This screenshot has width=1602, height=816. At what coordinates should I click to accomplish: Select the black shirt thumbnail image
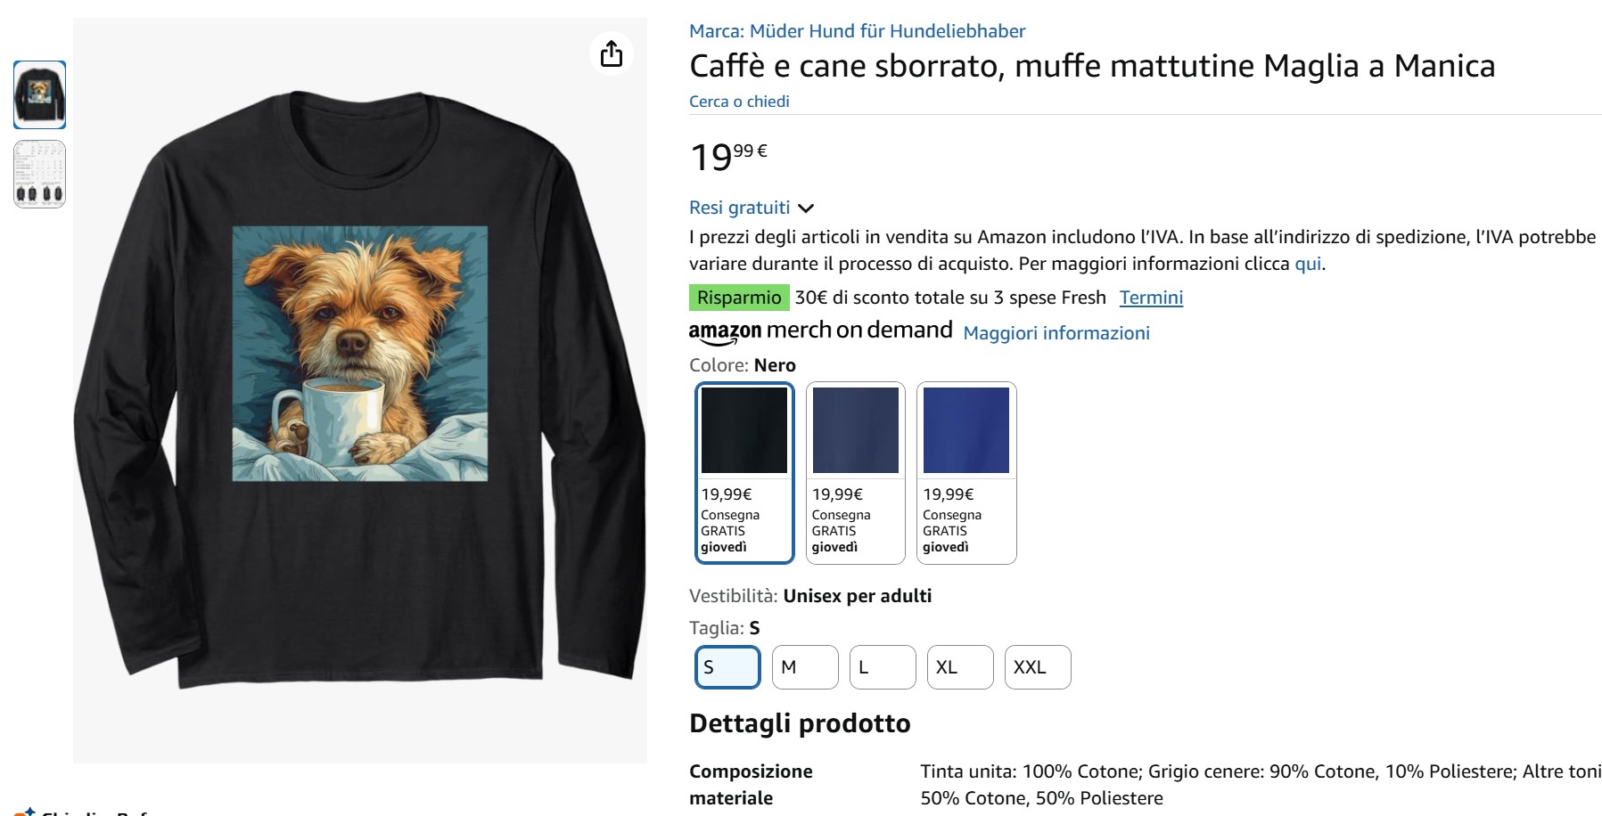pyautogui.click(x=39, y=94)
